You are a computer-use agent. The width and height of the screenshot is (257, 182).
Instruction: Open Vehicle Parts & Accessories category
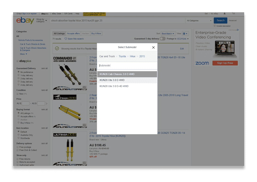[x=31, y=40]
